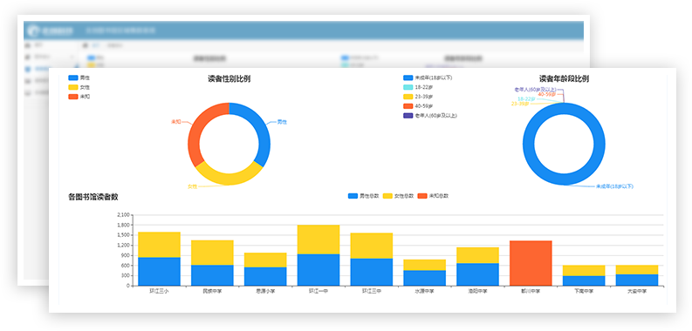
Task: Toggle the yellow 女性 legend in gender chart
Action: 79,87
